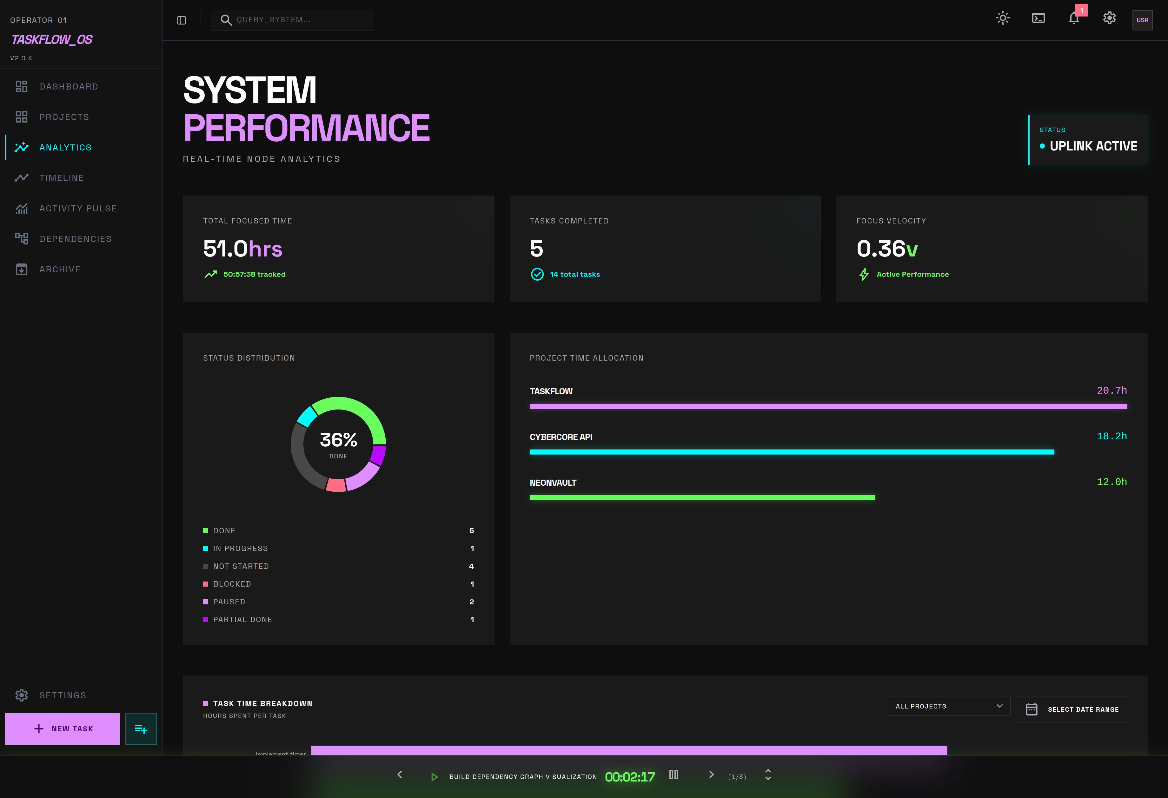Open SELECT DATE RANGE picker

[1071, 708]
